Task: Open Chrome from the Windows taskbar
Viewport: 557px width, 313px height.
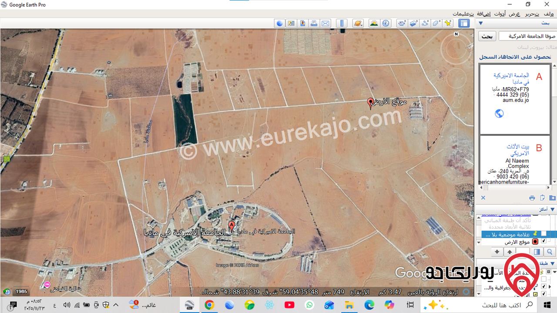Action: pyautogui.click(x=209, y=305)
